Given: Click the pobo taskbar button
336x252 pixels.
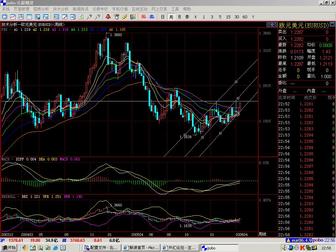Looking at the screenshot, I should coord(220,248).
